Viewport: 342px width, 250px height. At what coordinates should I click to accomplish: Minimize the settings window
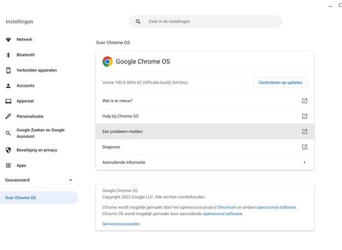[x=330, y=6]
